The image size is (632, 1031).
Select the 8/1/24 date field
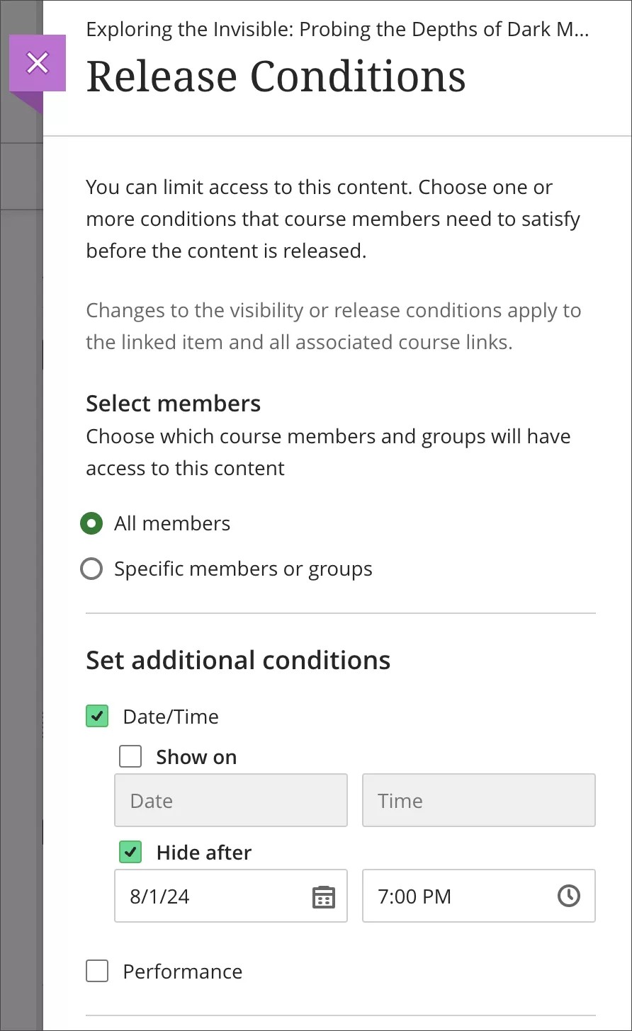click(x=213, y=896)
